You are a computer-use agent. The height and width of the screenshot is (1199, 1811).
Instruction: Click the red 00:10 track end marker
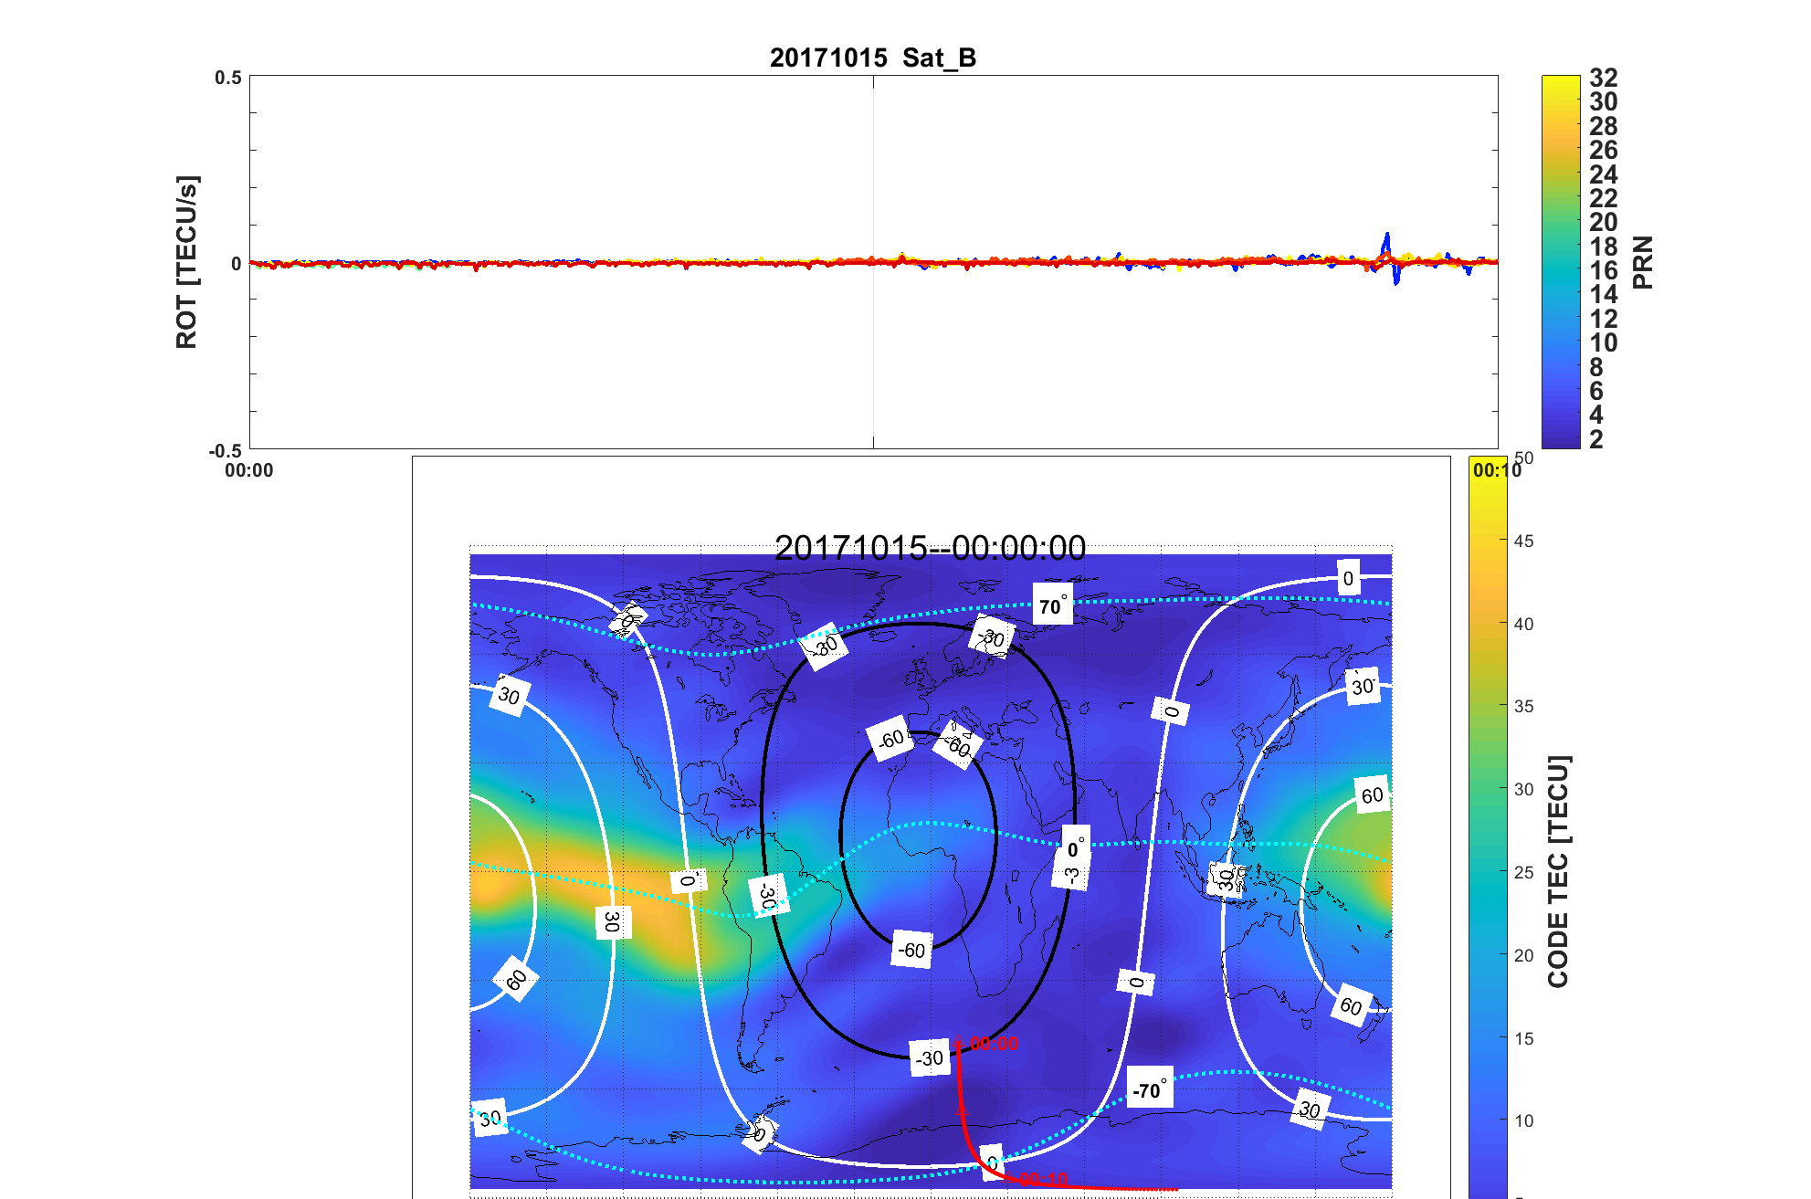[1043, 1179]
